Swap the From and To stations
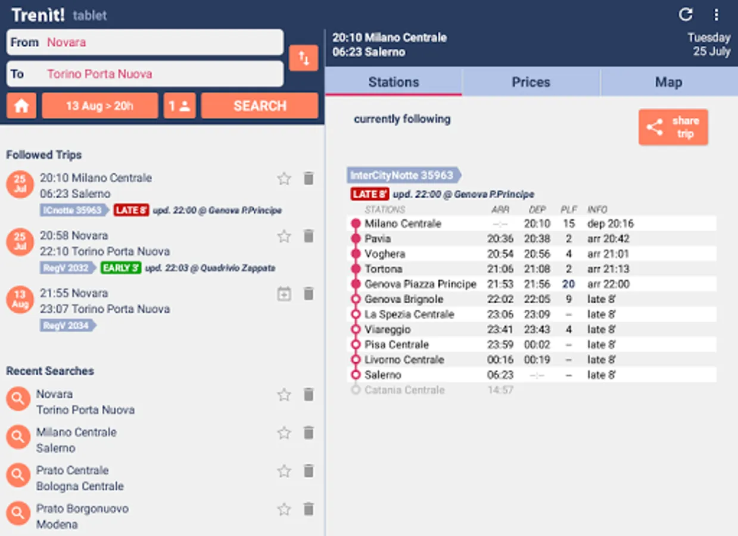The height and width of the screenshot is (536, 738). tap(304, 58)
